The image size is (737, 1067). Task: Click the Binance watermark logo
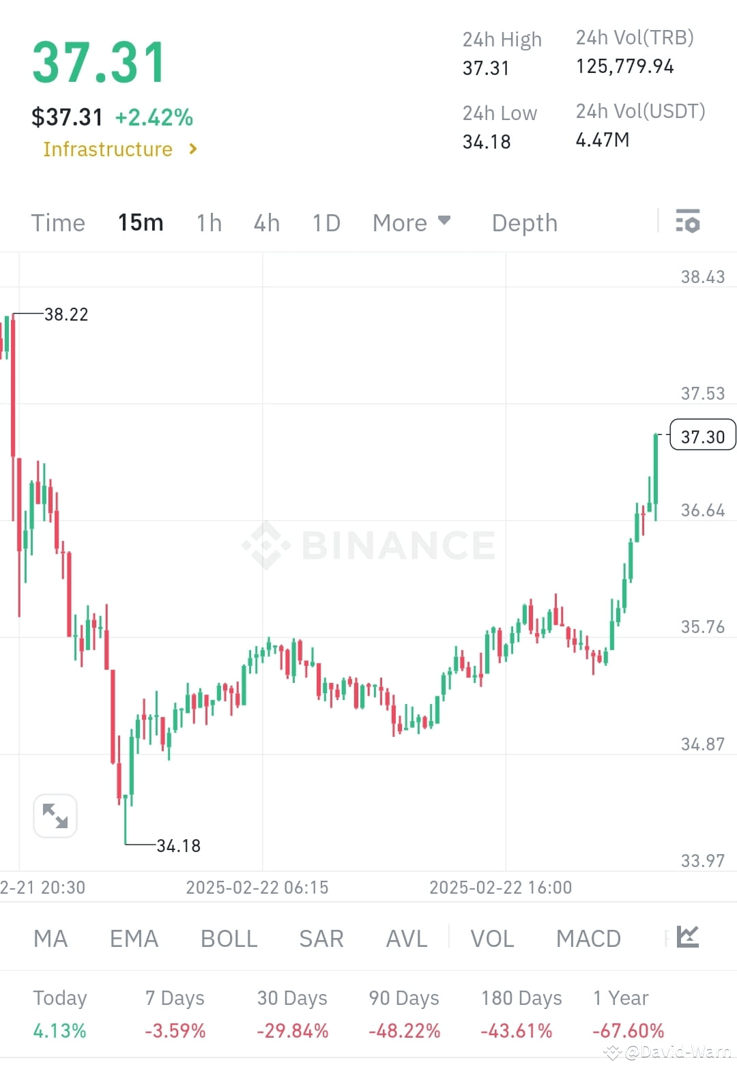click(x=369, y=544)
